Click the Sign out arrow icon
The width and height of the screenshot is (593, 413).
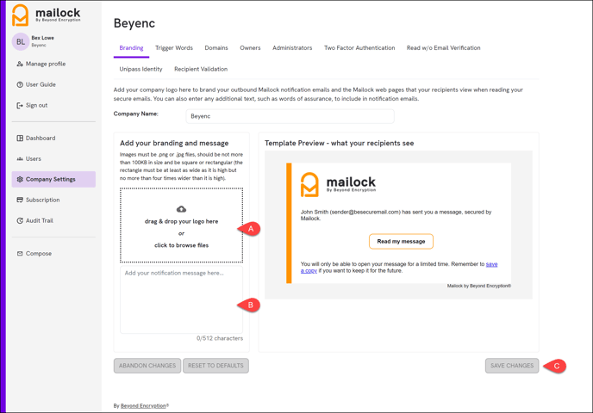(20, 106)
